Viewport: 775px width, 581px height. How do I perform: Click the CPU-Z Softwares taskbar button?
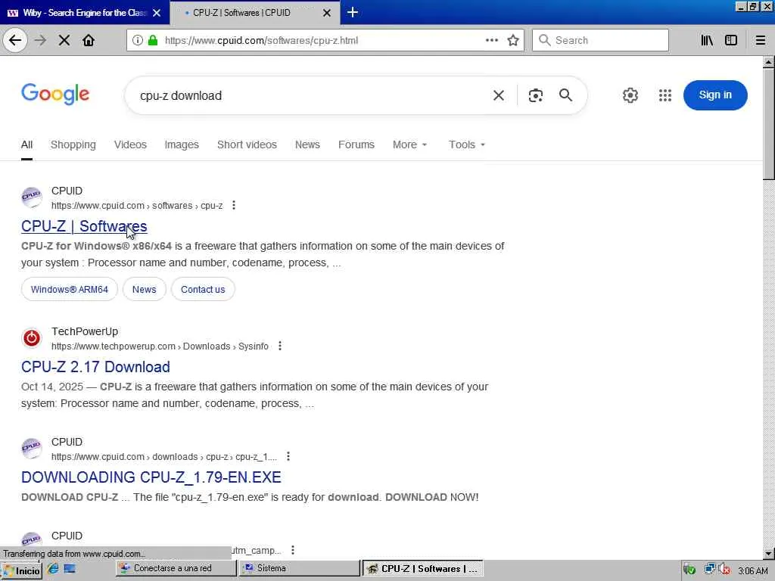[x=423, y=568]
